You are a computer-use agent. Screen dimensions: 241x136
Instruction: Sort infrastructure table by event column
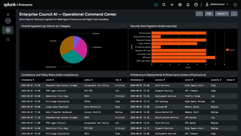pos(189,80)
